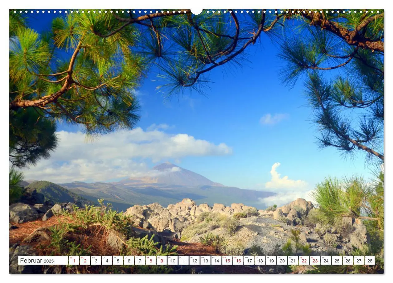Select date cell 26 in the calendar strip
The image size is (393, 283).
click(347, 261)
